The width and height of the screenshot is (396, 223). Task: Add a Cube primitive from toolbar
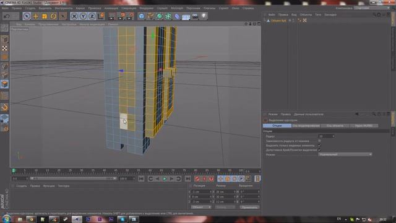(142, 17)
